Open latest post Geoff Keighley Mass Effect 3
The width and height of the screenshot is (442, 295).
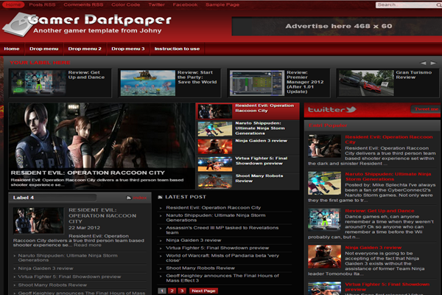pos(222,278)
